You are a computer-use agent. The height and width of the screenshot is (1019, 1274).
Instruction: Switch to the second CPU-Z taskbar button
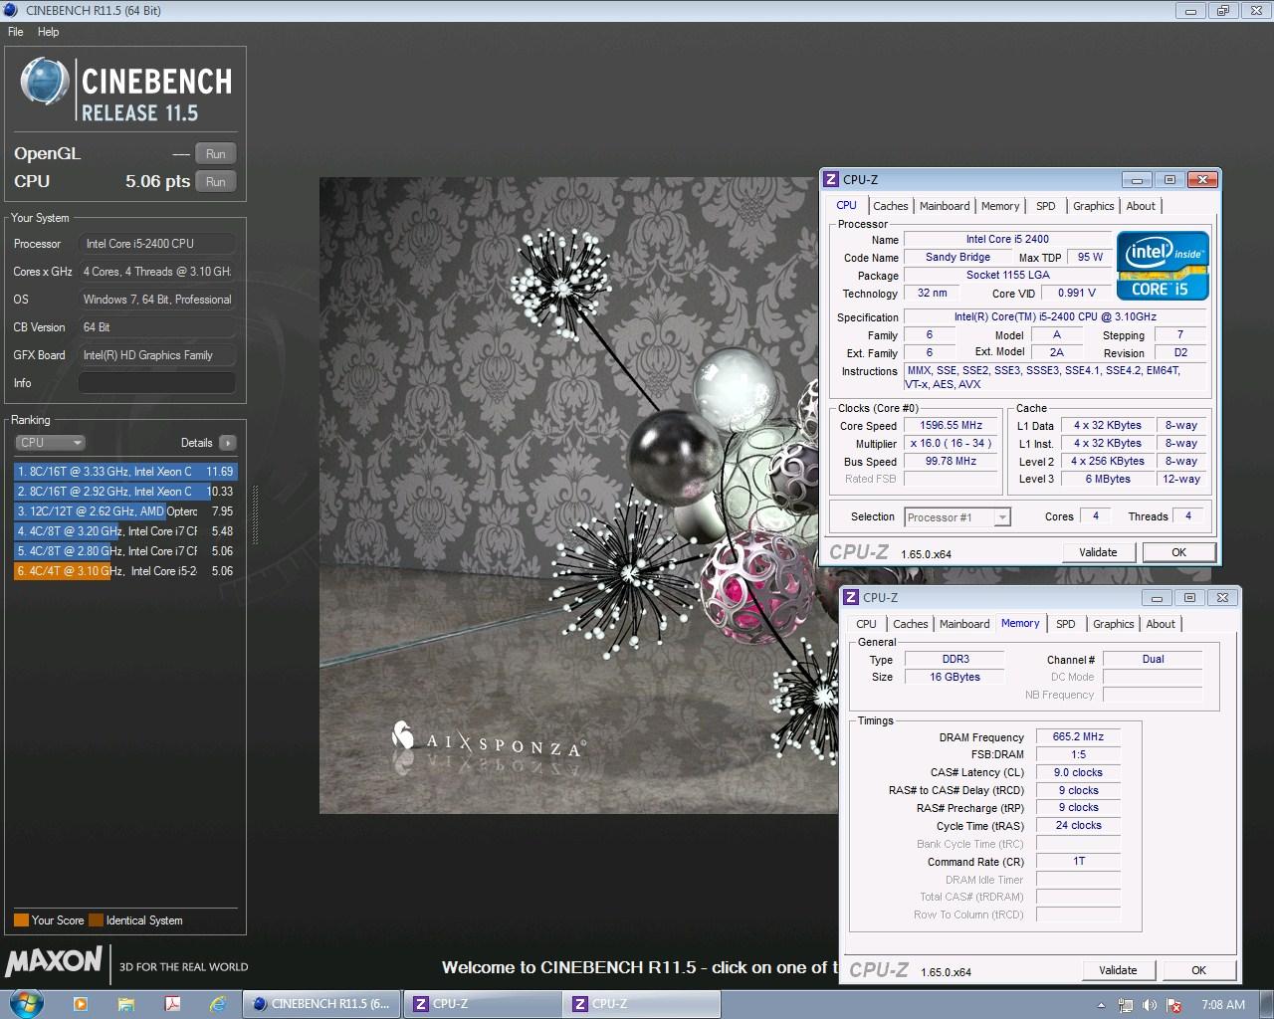click(641, 1004)
